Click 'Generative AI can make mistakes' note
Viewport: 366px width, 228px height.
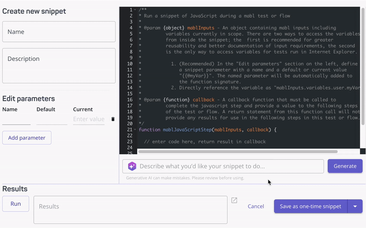click(x=185, y=178)
